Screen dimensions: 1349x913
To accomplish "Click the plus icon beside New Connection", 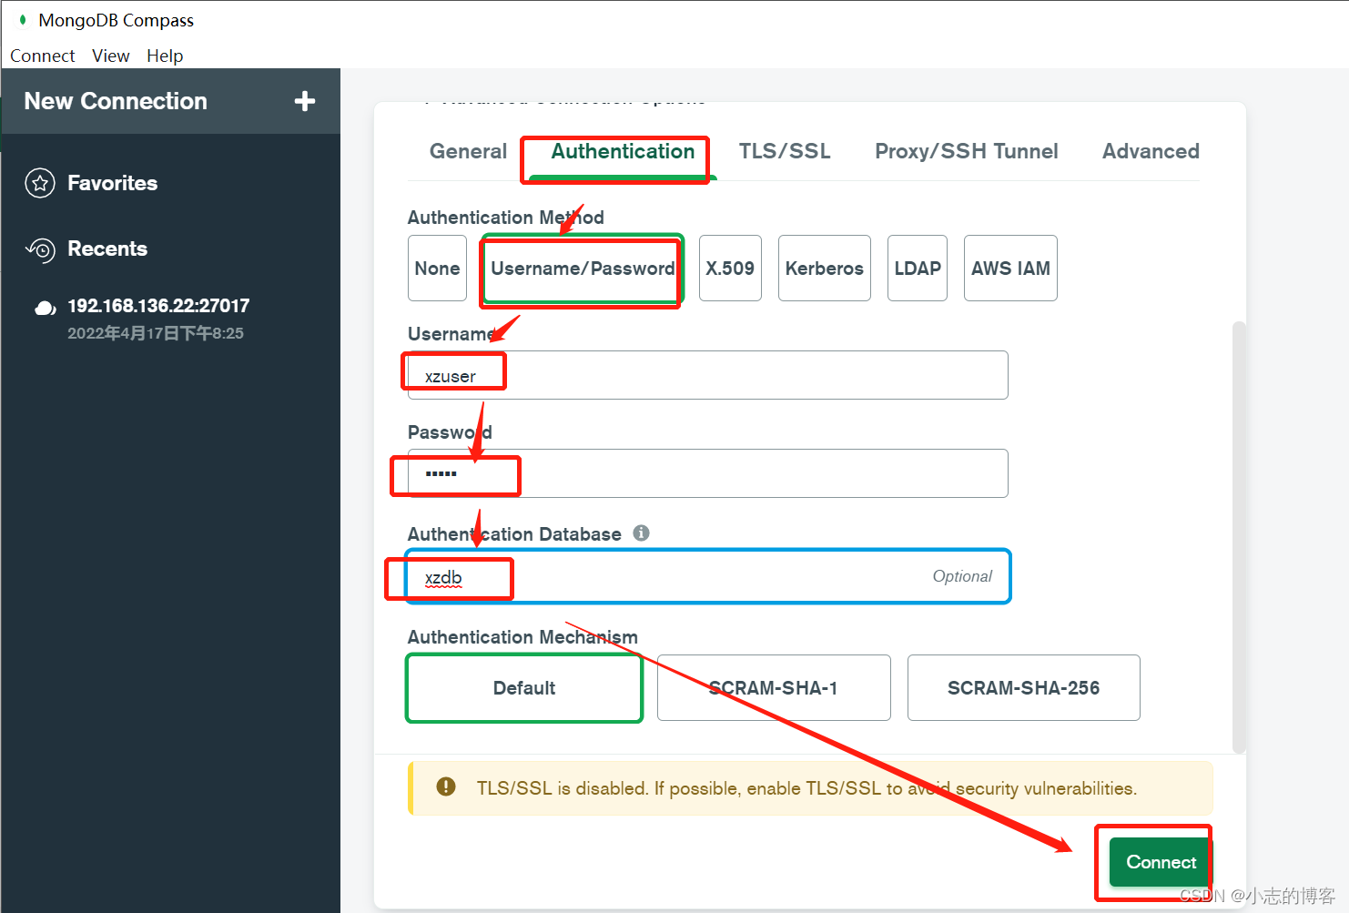I will tap(305, 101).
